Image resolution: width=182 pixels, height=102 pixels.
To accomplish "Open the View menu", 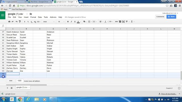I will tap(20, 17).
